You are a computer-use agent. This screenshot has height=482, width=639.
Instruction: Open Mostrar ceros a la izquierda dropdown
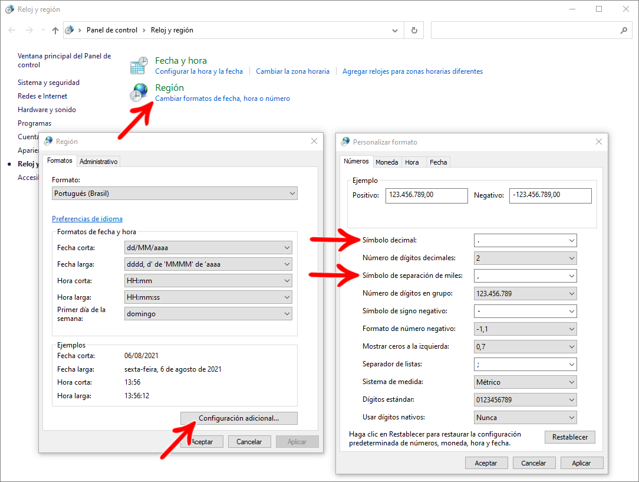(525, 347)
